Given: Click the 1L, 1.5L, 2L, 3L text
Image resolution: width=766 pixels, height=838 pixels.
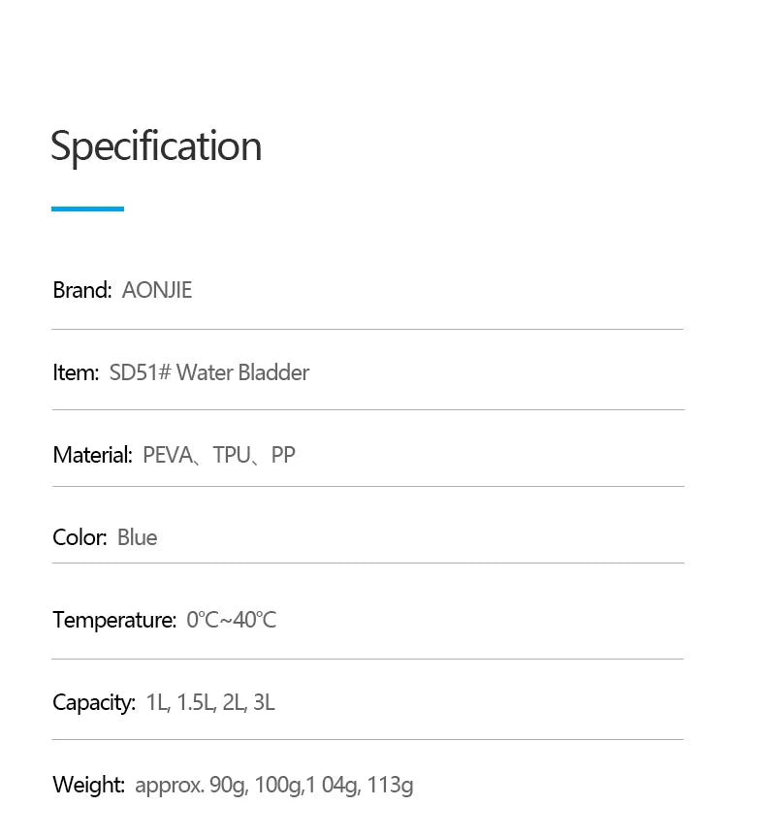Looking at the screenshot, I should [210, 702].
